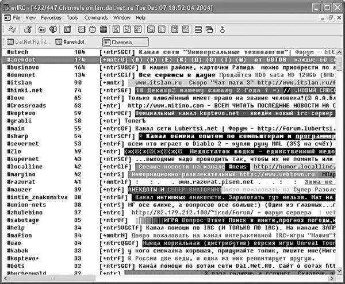
Task: Open the Tools menu
Action: (x=72, y=18)
